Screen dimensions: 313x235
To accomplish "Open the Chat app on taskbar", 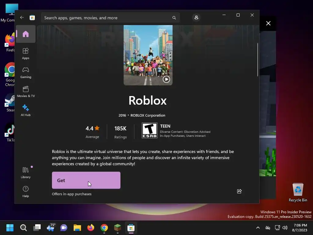I will [x=64, y=228].
